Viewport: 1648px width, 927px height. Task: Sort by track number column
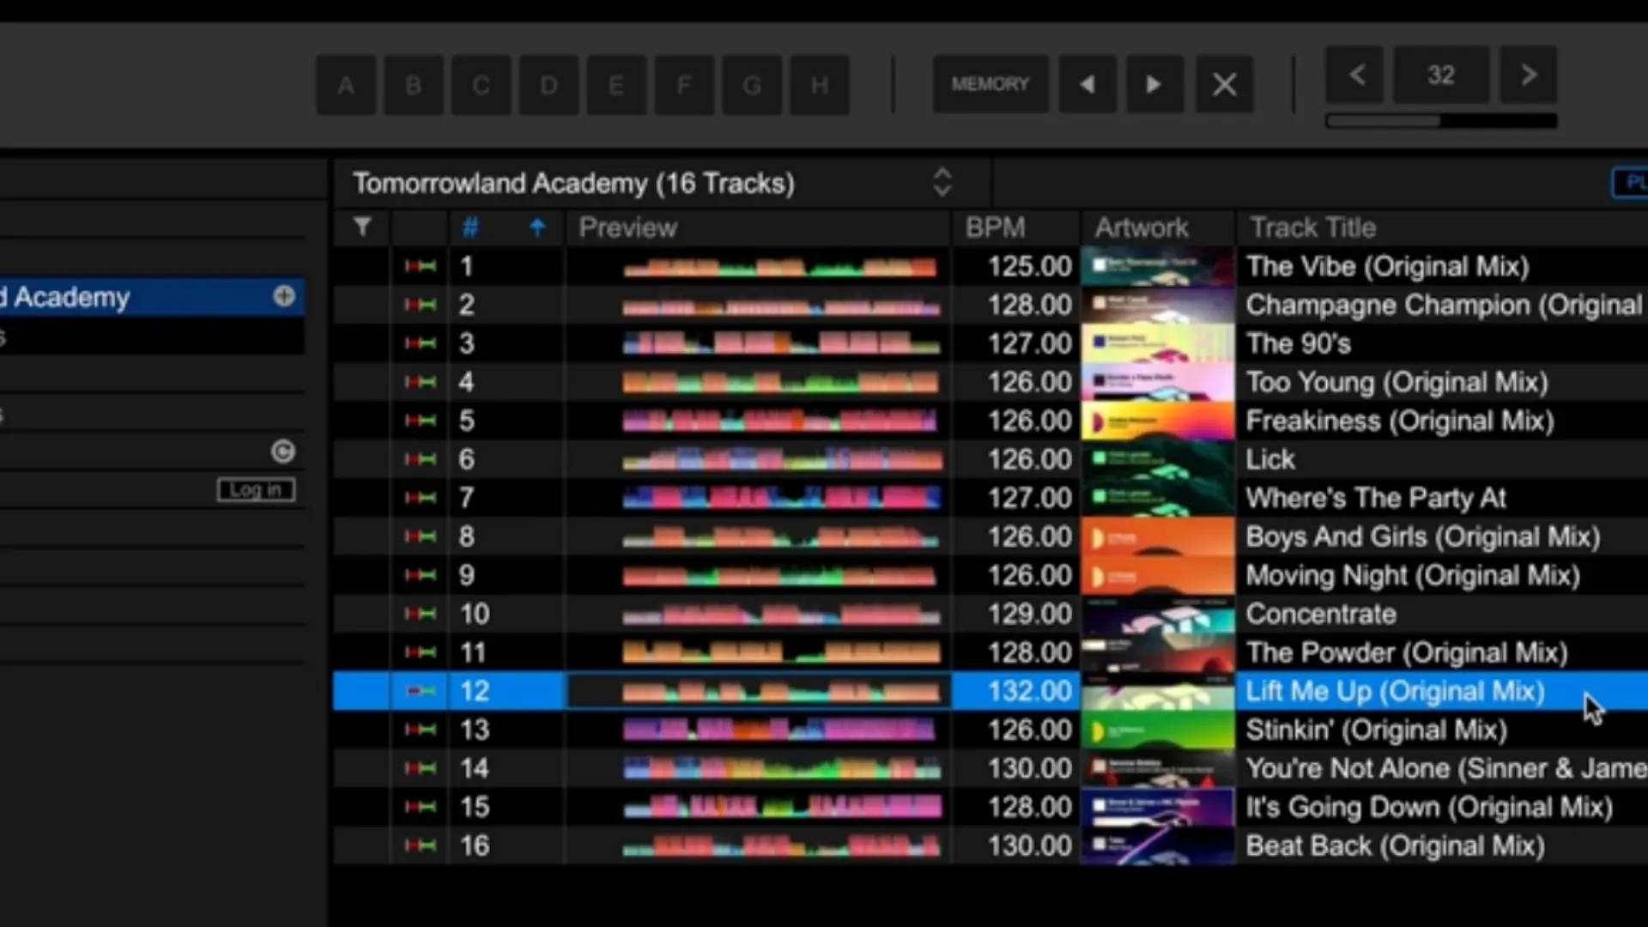[x=470, y=227]
